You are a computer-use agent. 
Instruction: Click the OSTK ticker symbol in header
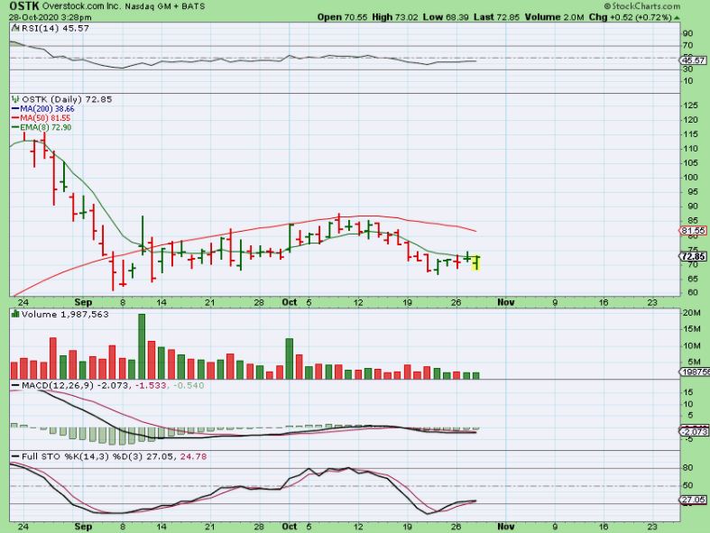[24, 6]
